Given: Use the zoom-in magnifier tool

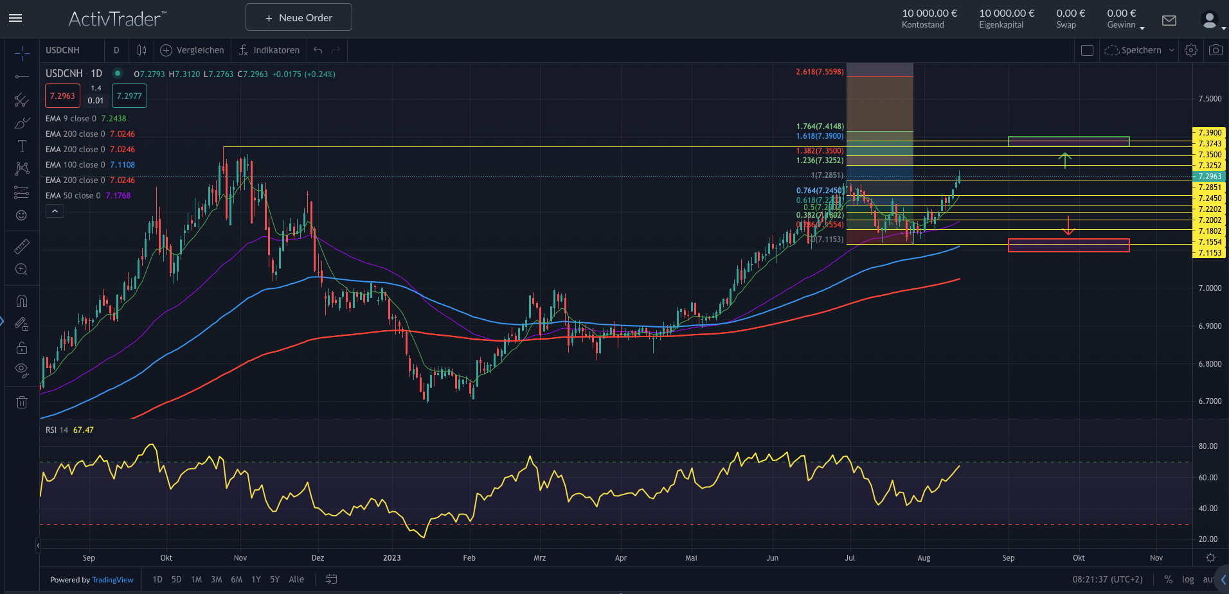Looking at the screenshot, I should pos(22,270).
